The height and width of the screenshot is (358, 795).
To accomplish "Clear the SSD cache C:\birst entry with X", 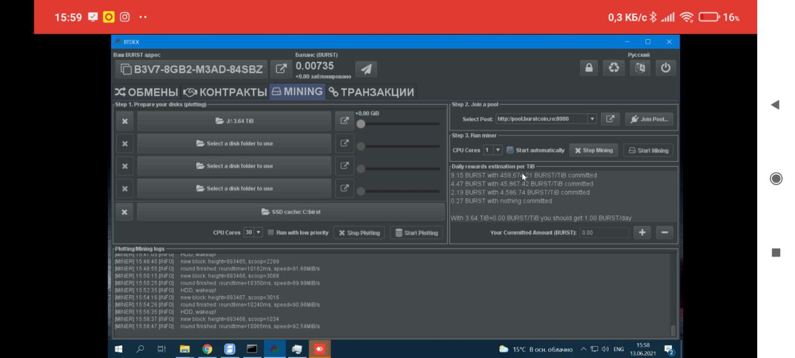I will [x=125, y=212].
